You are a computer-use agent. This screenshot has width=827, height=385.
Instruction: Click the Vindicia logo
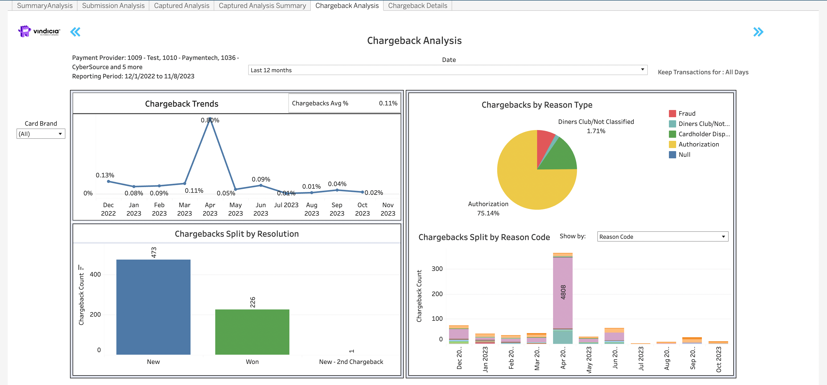39,31
